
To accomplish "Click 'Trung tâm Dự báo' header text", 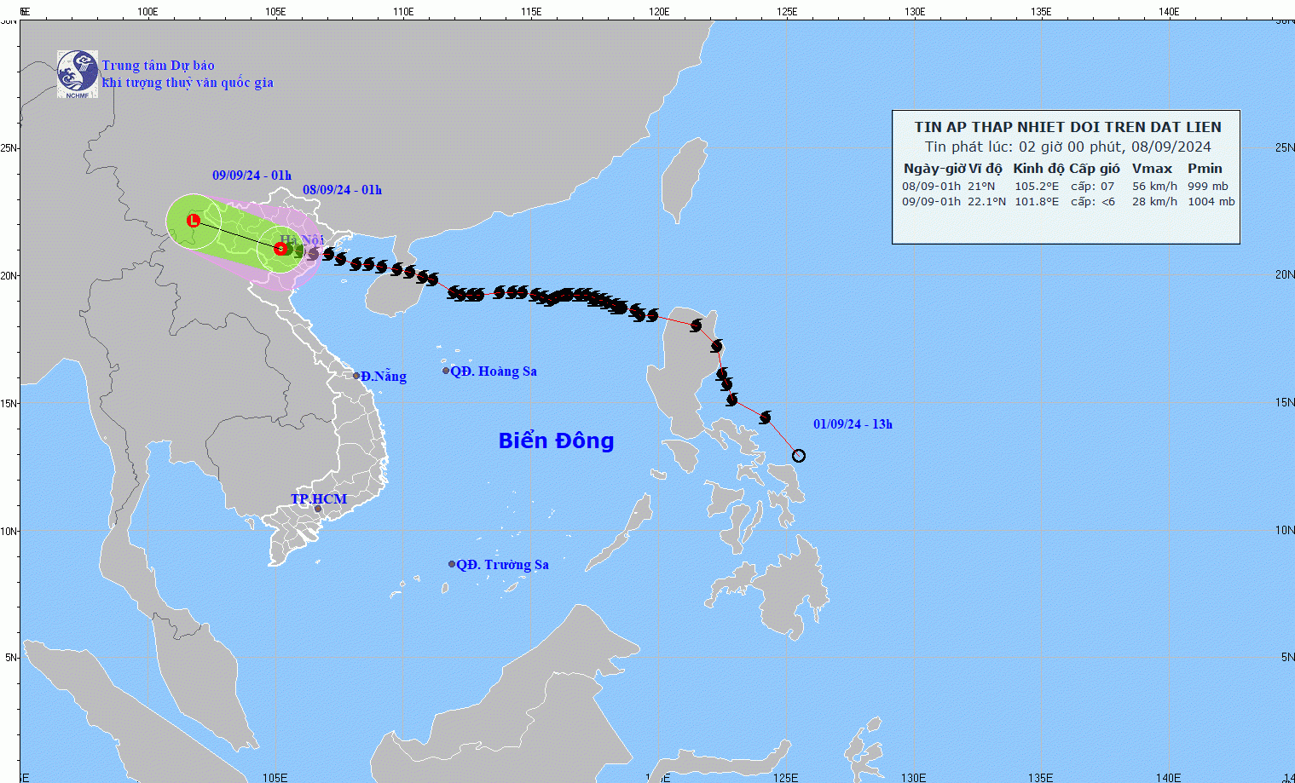I will tap(159, 66).
